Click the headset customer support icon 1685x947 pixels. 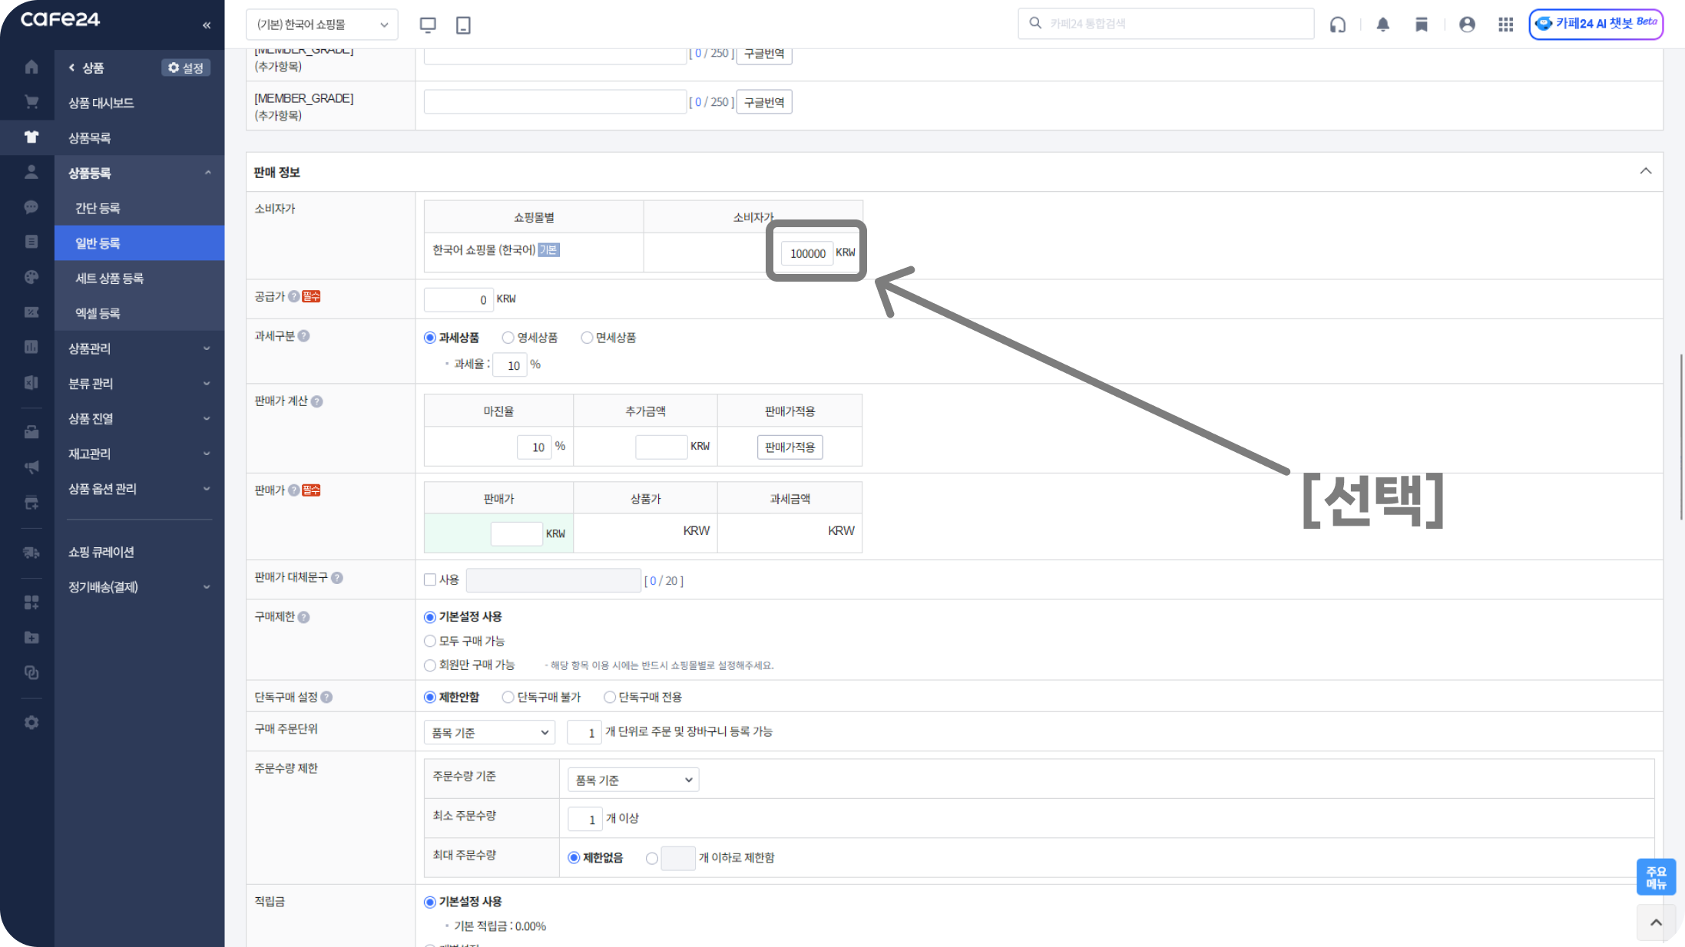click(x=1338, y=25)
